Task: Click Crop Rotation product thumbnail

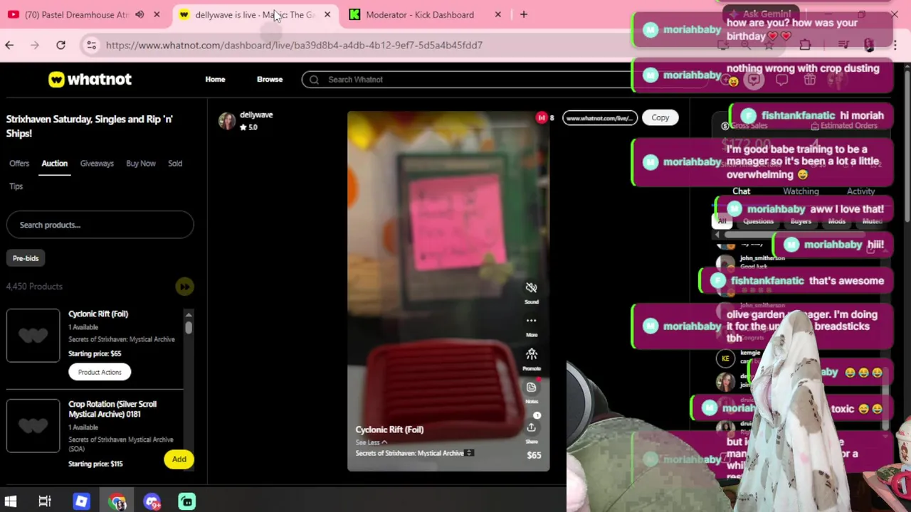Action: [x=33, y=426]
